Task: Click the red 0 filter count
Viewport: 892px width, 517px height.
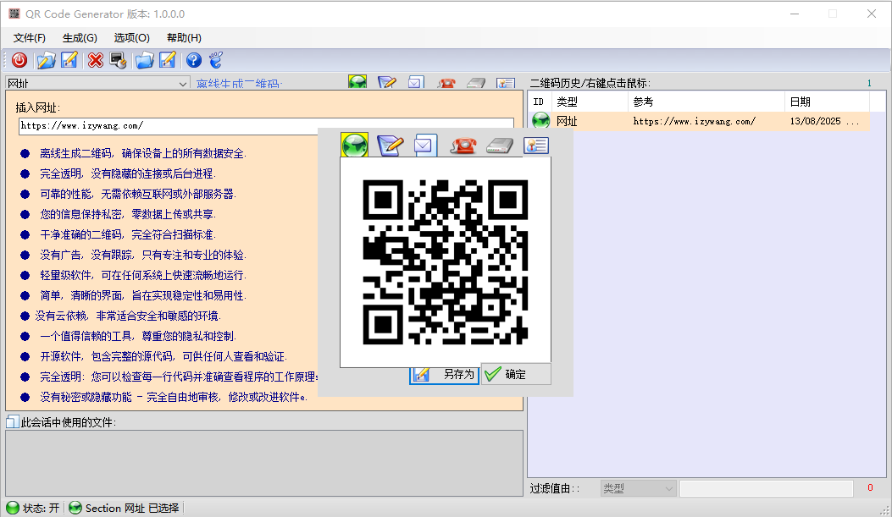Action: (x=870, y=487)
